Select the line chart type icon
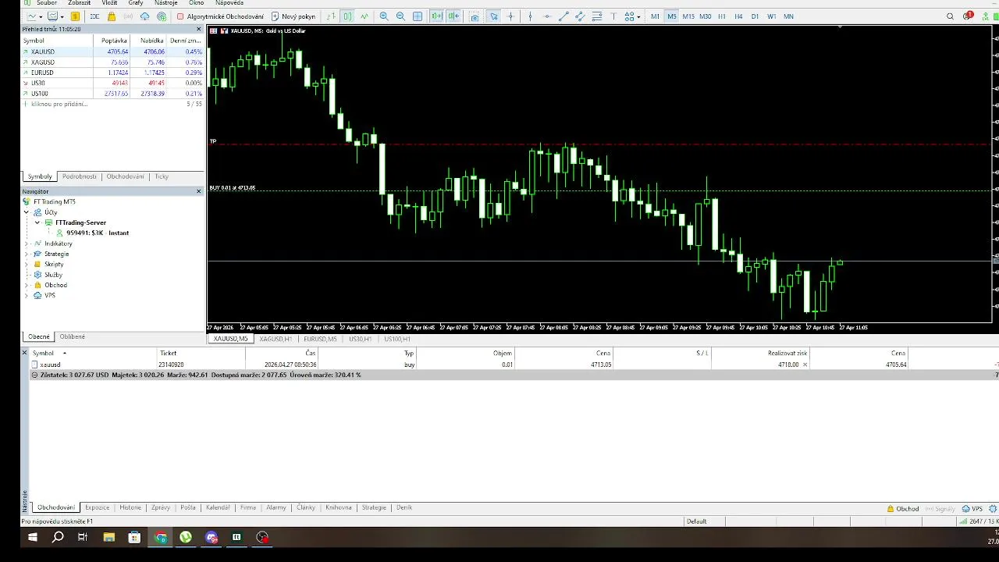 tap(364, 16)
